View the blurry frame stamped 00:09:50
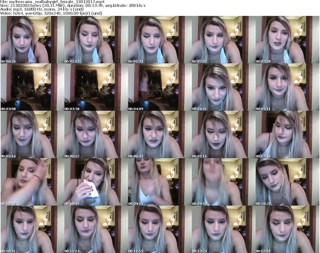Screen dimensions: 320x253 (x=223, y=182)
